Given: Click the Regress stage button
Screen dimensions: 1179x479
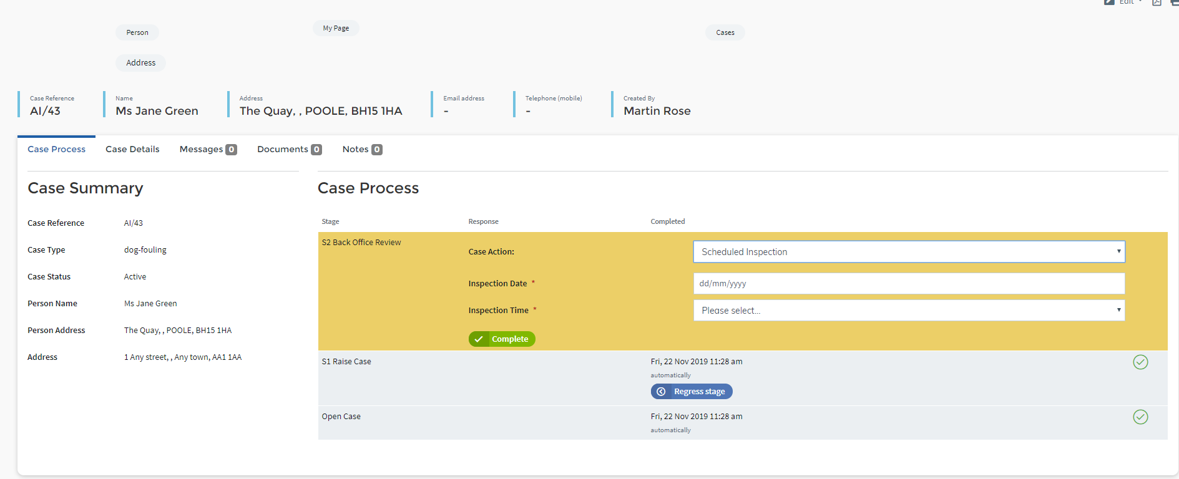Looking at the screenshot, I should [692, 392].
